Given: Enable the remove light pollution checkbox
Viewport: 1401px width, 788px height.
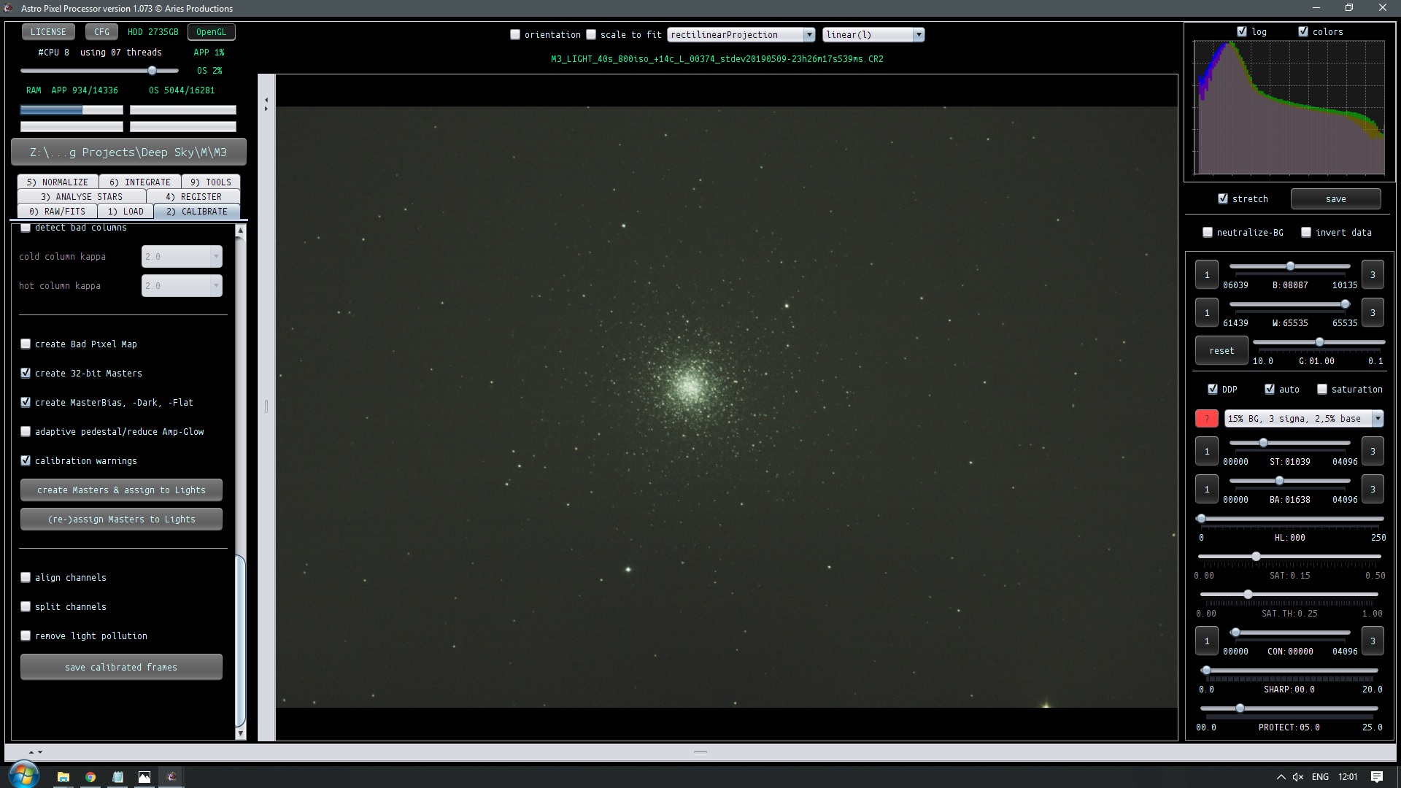Looking at the screenshot, I should (26, 636).
